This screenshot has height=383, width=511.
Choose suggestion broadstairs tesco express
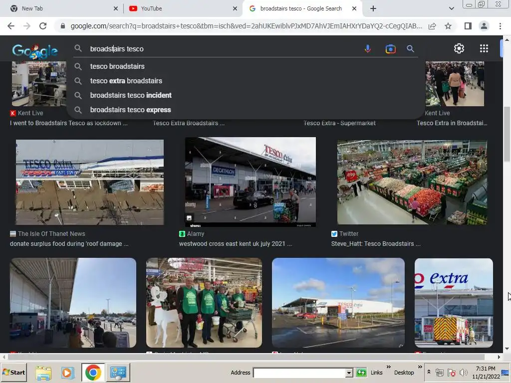point(130,110)
